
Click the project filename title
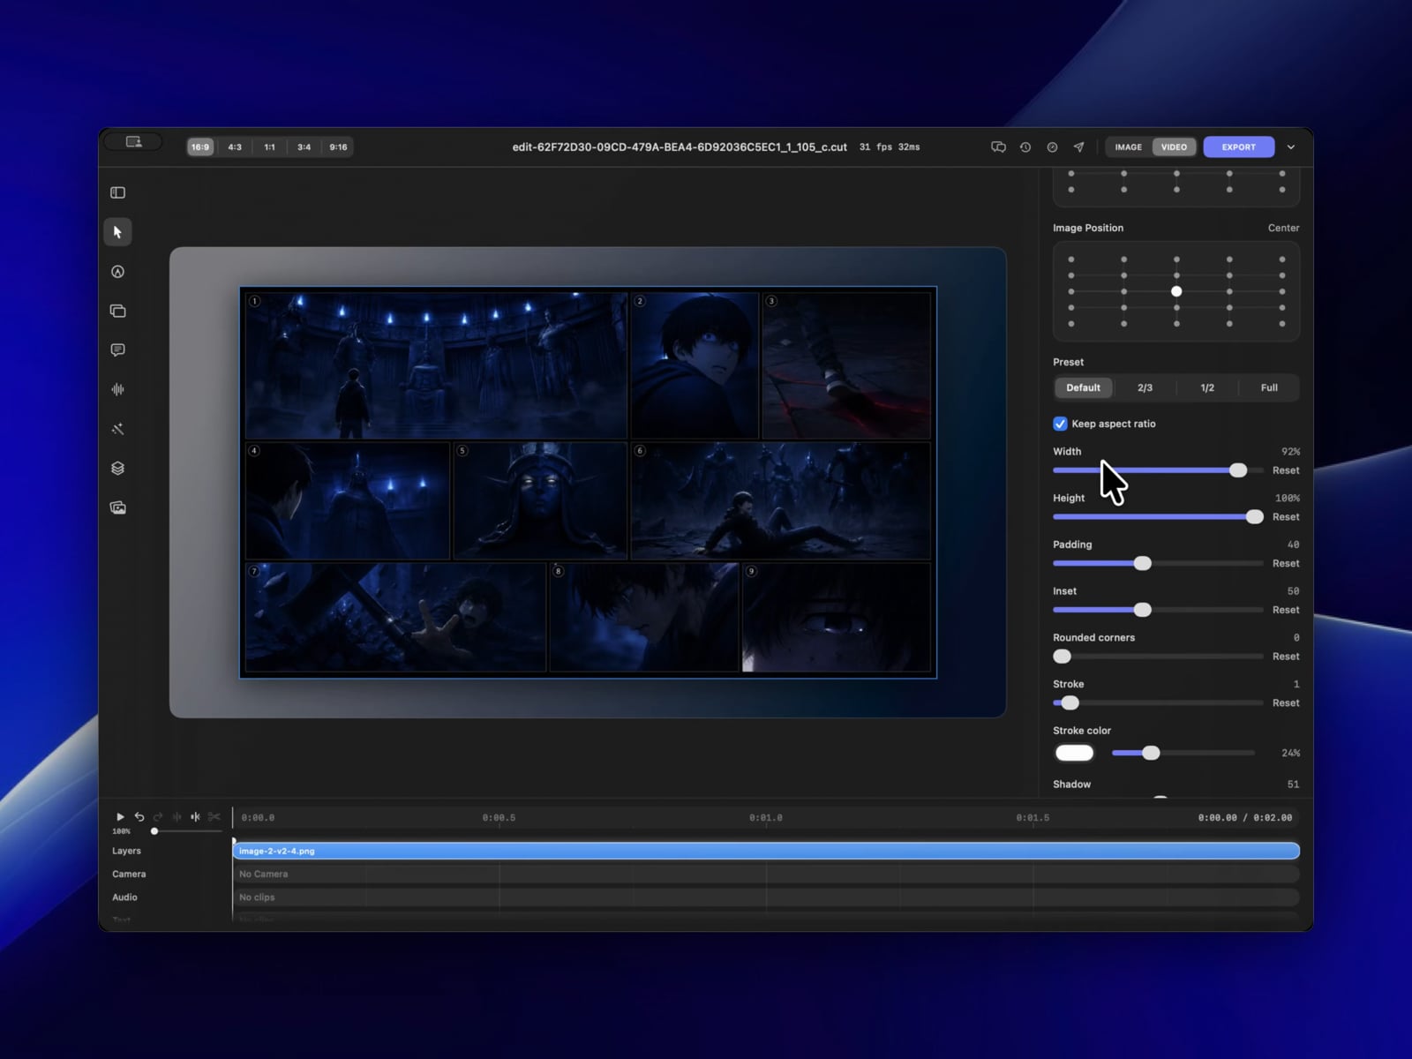(680, 147)
